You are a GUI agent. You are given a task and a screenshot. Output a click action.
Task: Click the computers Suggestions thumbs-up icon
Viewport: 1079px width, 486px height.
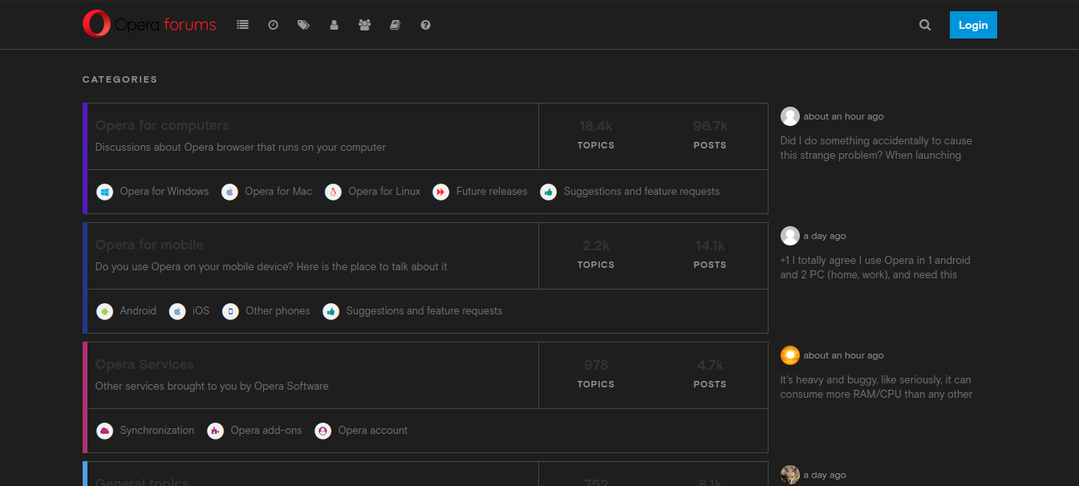(548, 192)
